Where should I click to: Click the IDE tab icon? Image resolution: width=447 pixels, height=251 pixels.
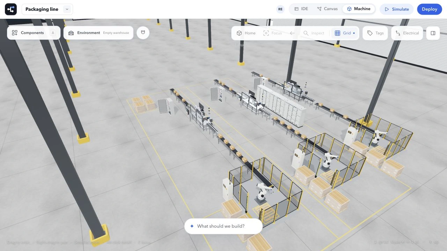pyautogui.click(x=296, y=9)
